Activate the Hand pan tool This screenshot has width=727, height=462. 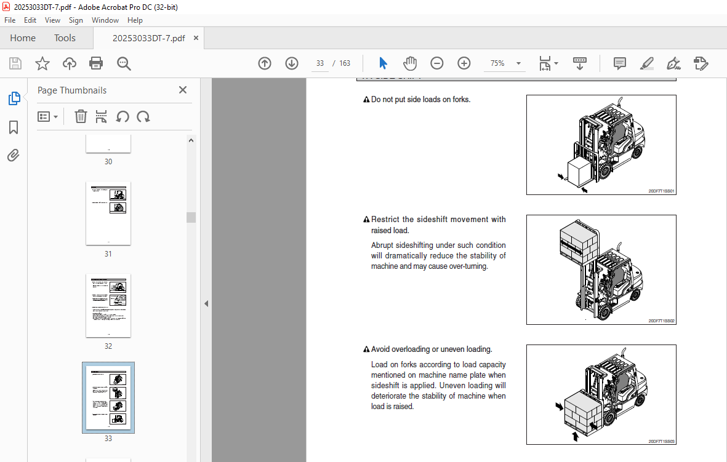click(410, 63)
